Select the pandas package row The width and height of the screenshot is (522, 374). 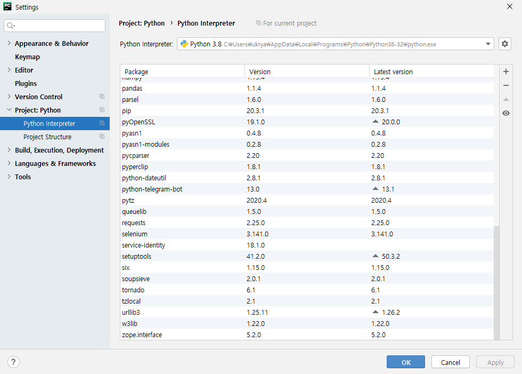point(307,89)
